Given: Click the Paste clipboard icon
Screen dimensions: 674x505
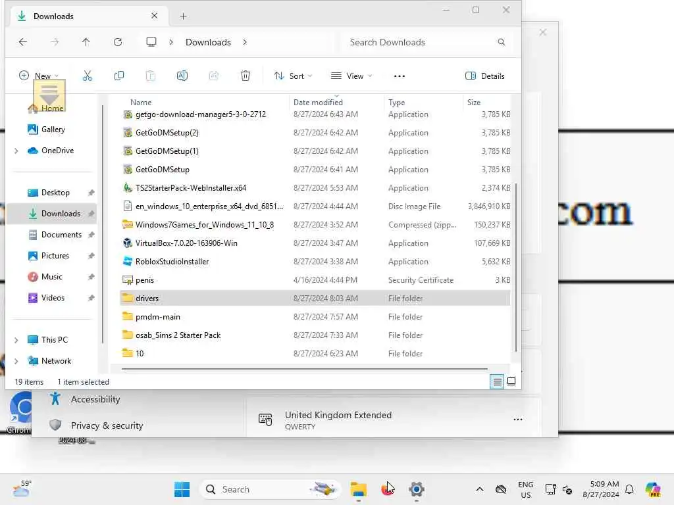Looking at the screenshot, I should [x=151, y=76].
